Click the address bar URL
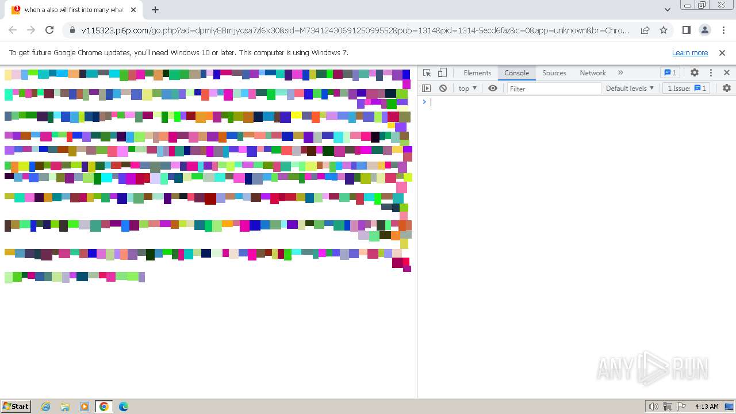This screenshot has width=736, height=414. point(355,30)
